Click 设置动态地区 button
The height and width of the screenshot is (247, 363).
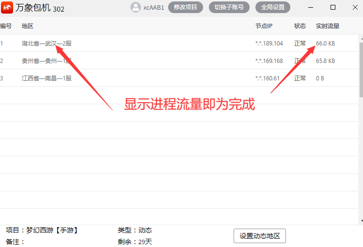(x=259, y=236)
